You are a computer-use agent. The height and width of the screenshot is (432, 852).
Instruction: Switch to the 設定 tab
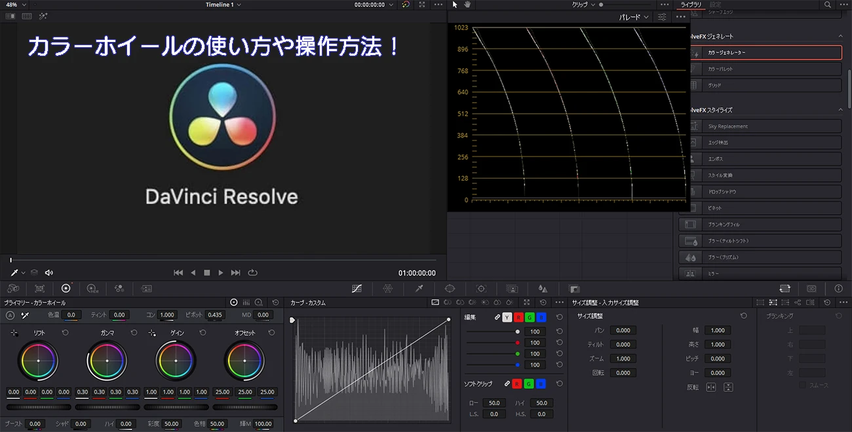[x=715, y=5]
